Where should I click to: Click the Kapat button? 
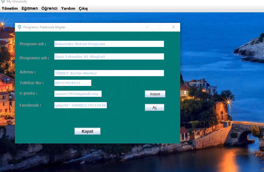pos(87,131)
